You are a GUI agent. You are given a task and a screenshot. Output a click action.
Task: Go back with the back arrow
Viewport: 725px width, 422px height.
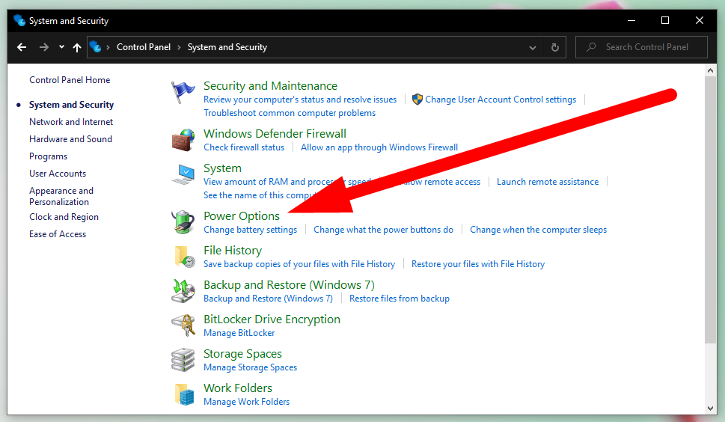tap(22, 47)
